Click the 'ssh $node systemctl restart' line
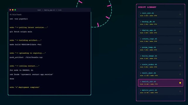 pyautogui.click(x=31, y=74)
